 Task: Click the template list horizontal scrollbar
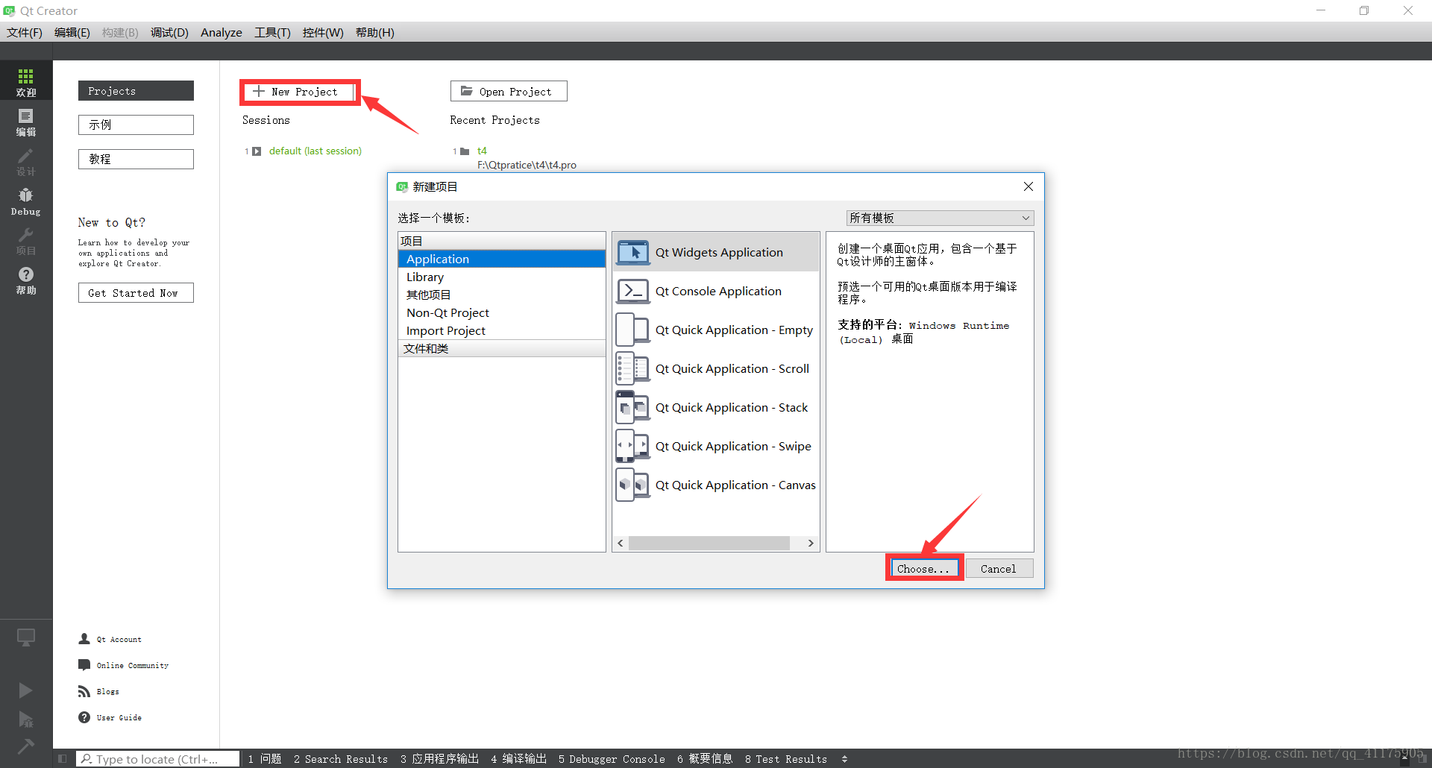pos(709,543)
